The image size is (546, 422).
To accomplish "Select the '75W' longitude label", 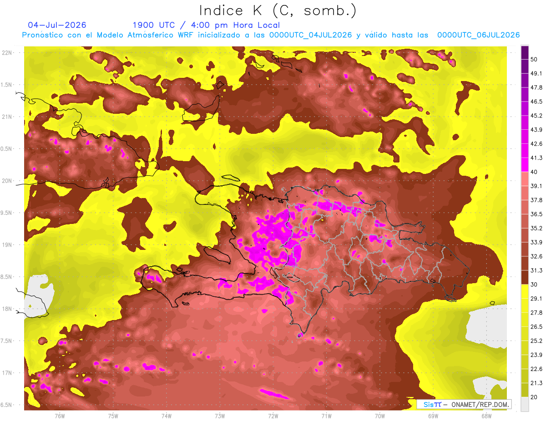I will pyautogui.click(x=113, y=416).
